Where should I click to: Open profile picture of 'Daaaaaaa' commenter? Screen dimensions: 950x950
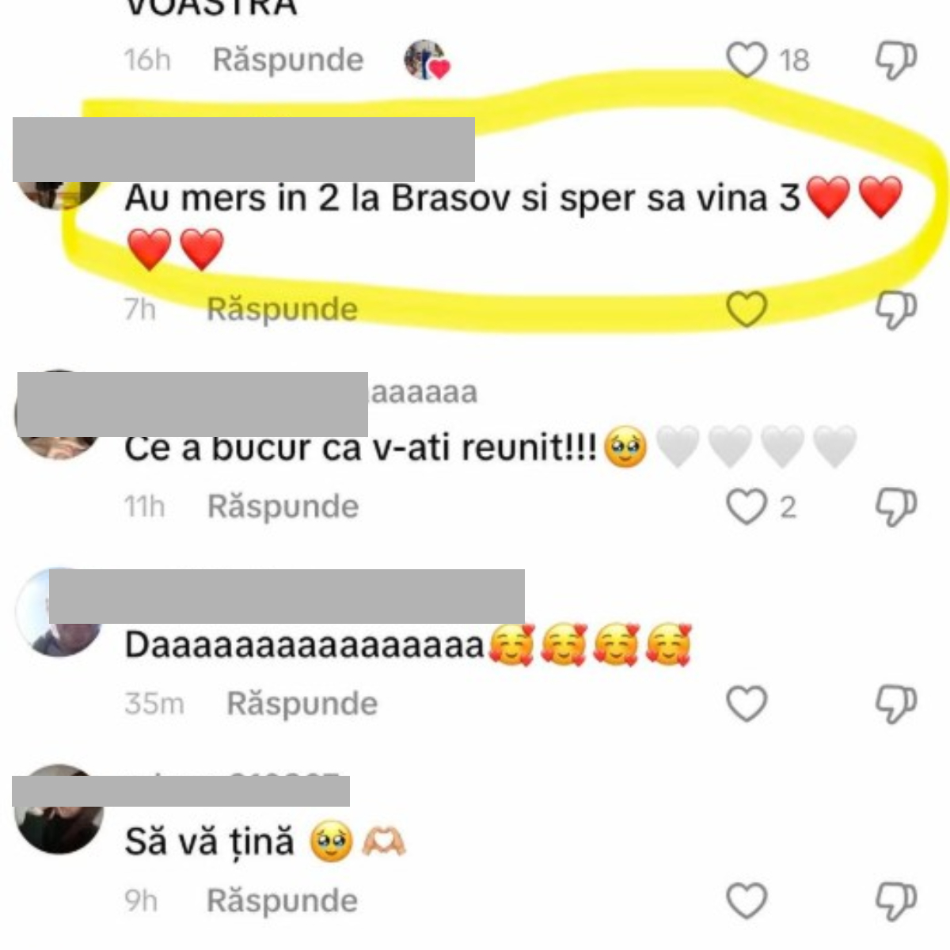tap(59, 612)
